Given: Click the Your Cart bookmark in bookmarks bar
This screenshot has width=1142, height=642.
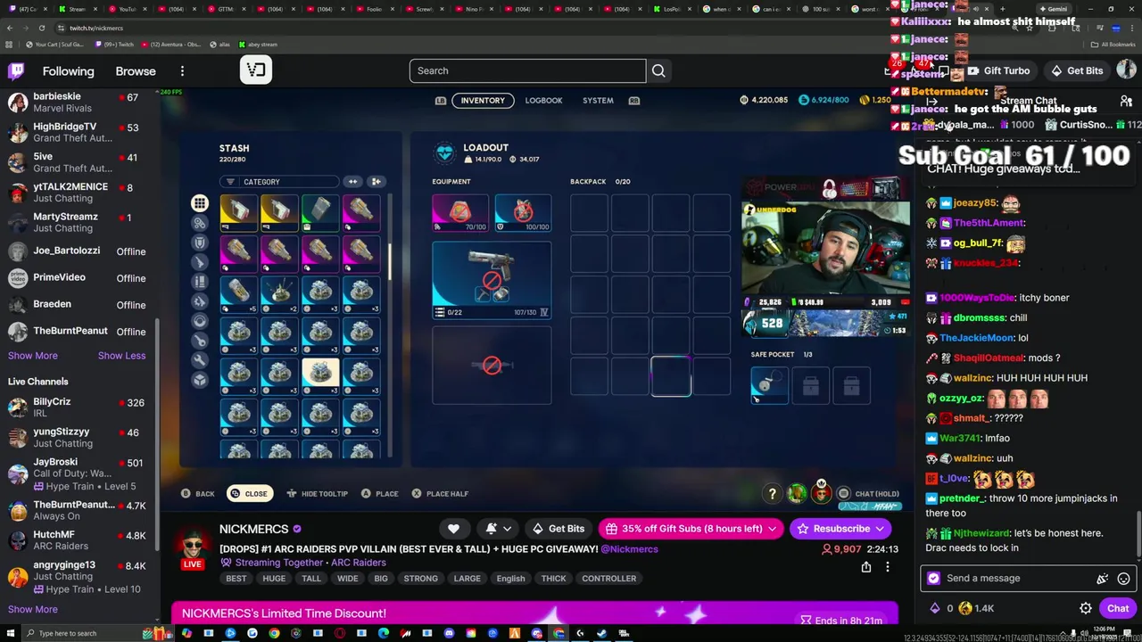Looking at the screenshot, I should [x=56, y=44].
